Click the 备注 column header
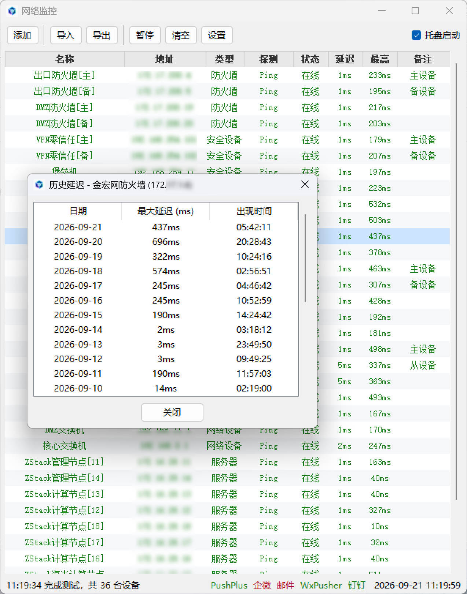Image resolution: width=467 pixels, height=594 pixels. [x=423, y=59]
